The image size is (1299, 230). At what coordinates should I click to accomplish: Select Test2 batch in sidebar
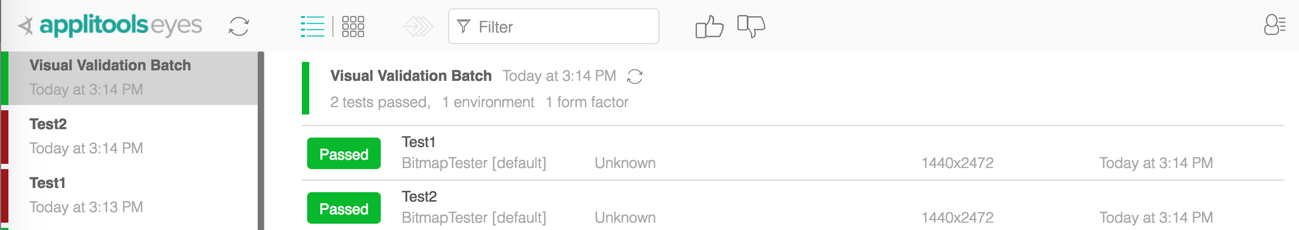click(x=129, y=137)
